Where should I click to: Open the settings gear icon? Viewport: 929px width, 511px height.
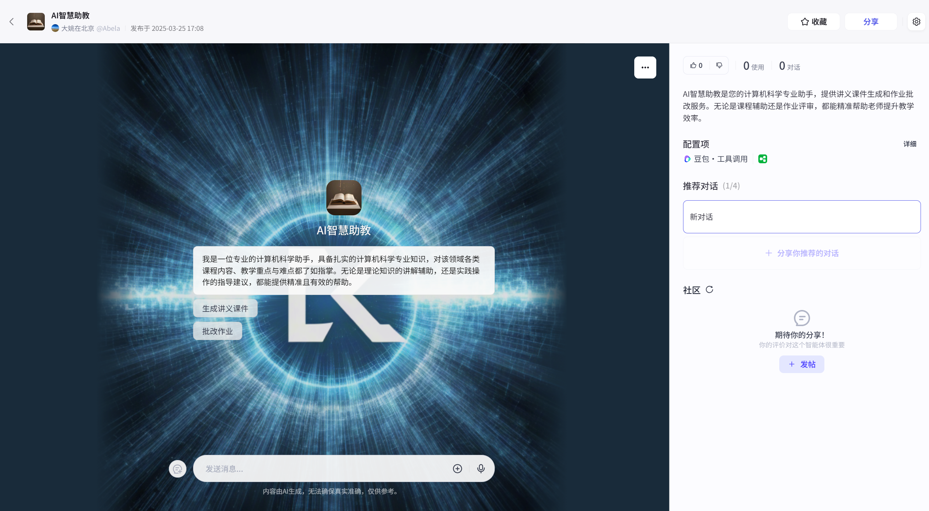point(916,22)
